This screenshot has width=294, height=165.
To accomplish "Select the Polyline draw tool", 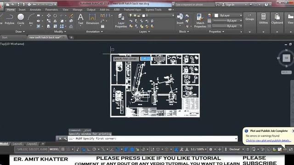I will point(9,19).
